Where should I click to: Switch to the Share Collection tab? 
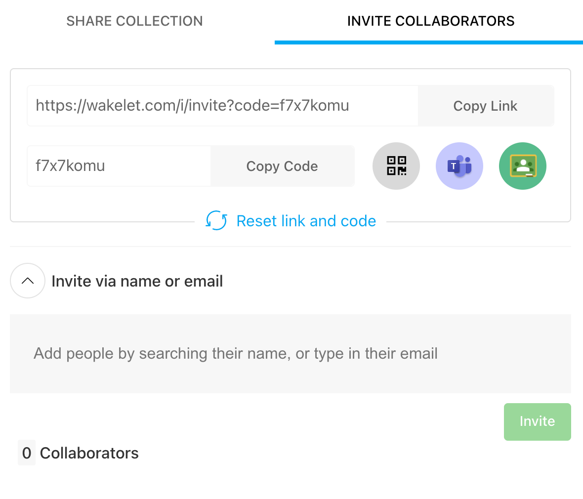tap(134, 21)
